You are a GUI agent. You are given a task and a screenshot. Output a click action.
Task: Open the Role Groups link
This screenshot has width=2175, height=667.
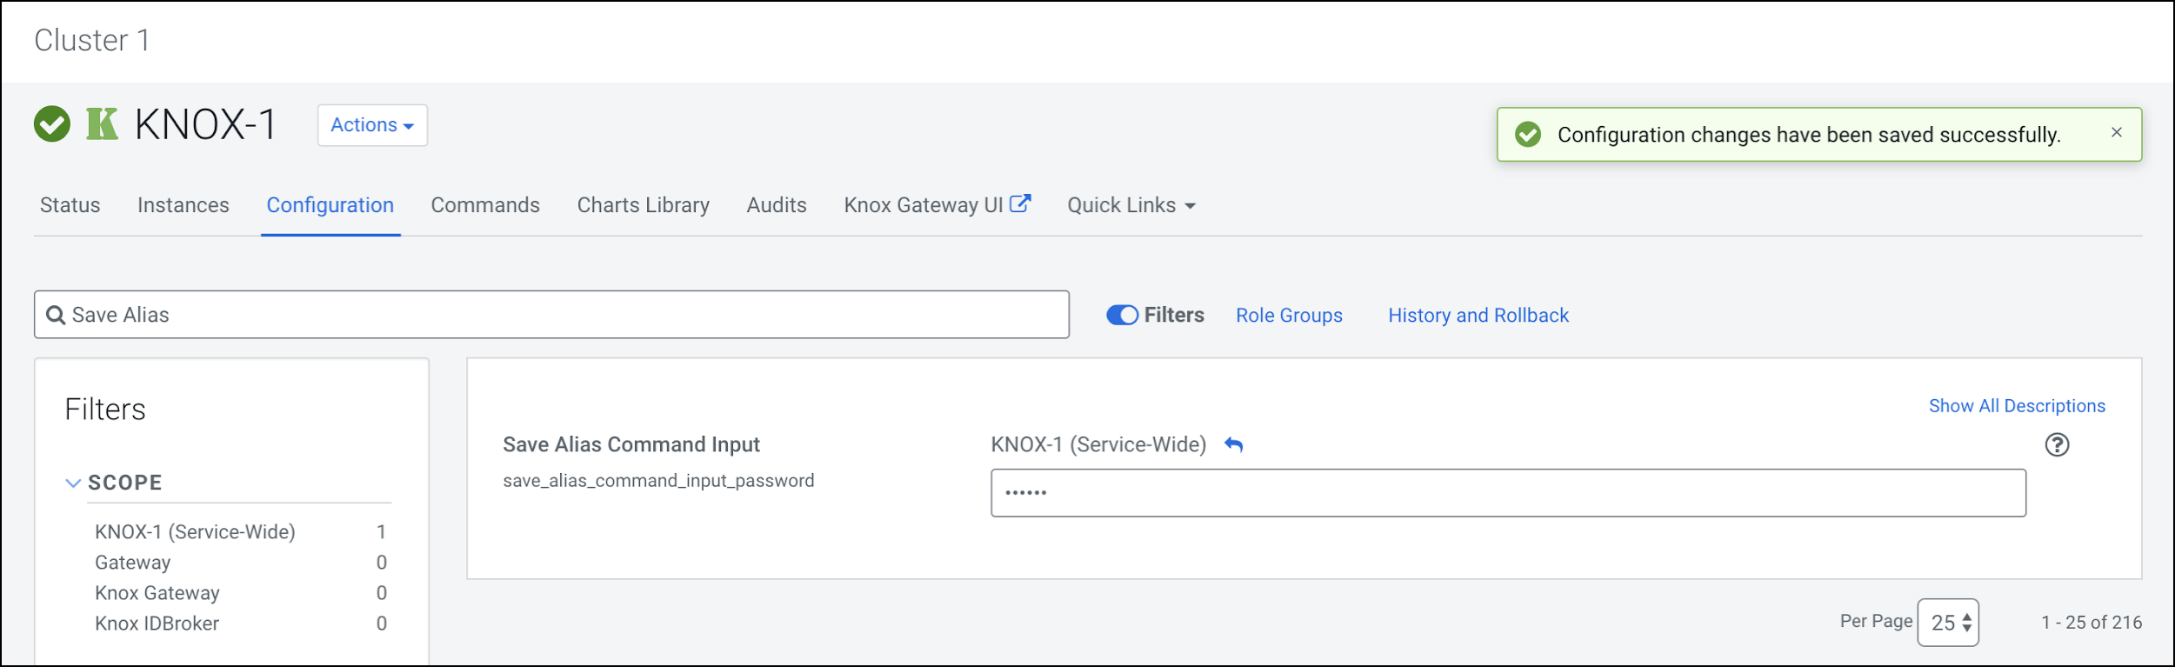1289,316
